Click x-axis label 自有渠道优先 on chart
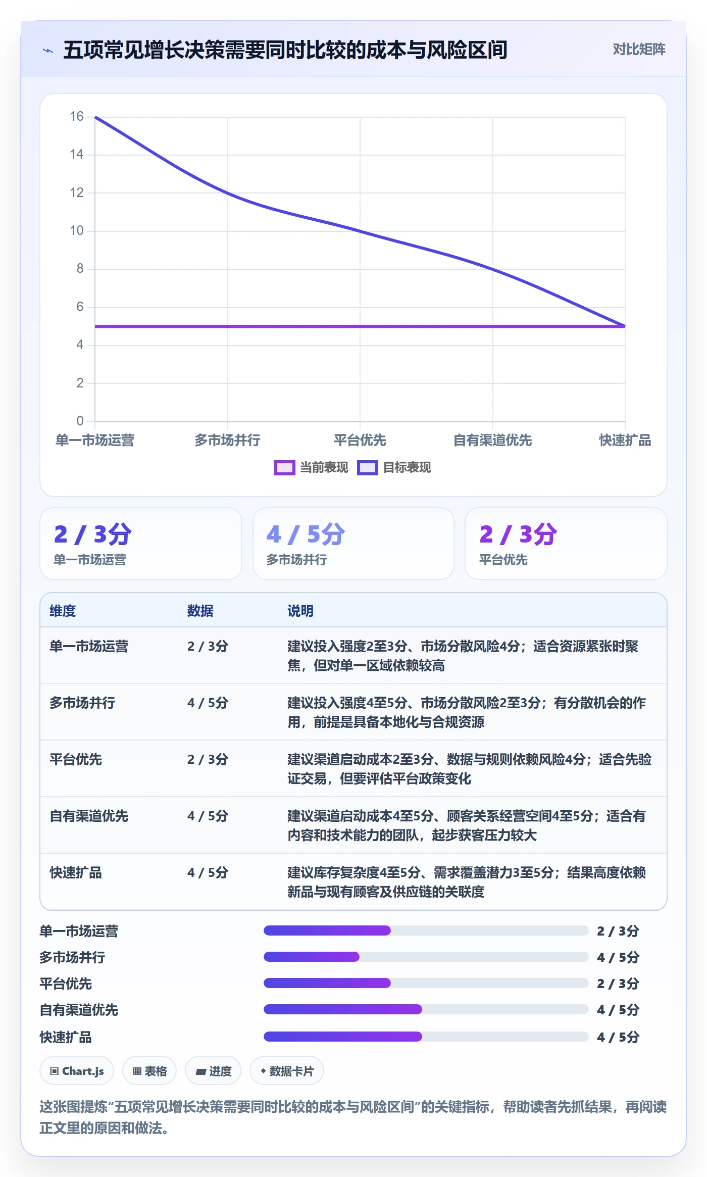Viewport: 707px width, 1177px height. [x=492, y=440]
